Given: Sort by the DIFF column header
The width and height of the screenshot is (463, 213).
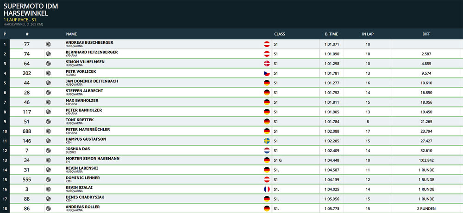Looking at the screenshot, I should (426, 34).
